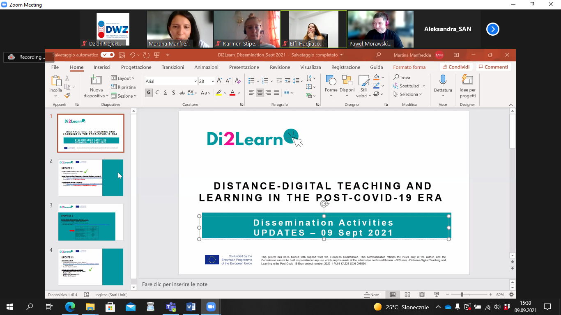
Task: Align text right
Action: pyautogui.click(x=268, y=93)
